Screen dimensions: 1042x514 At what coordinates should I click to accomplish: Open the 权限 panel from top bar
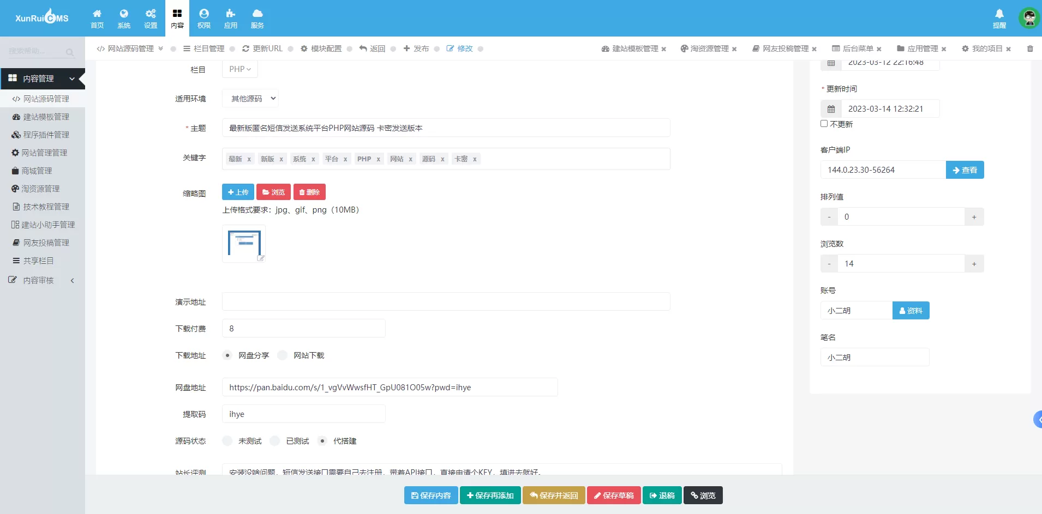pyautogui.click(x=204, y=18)
